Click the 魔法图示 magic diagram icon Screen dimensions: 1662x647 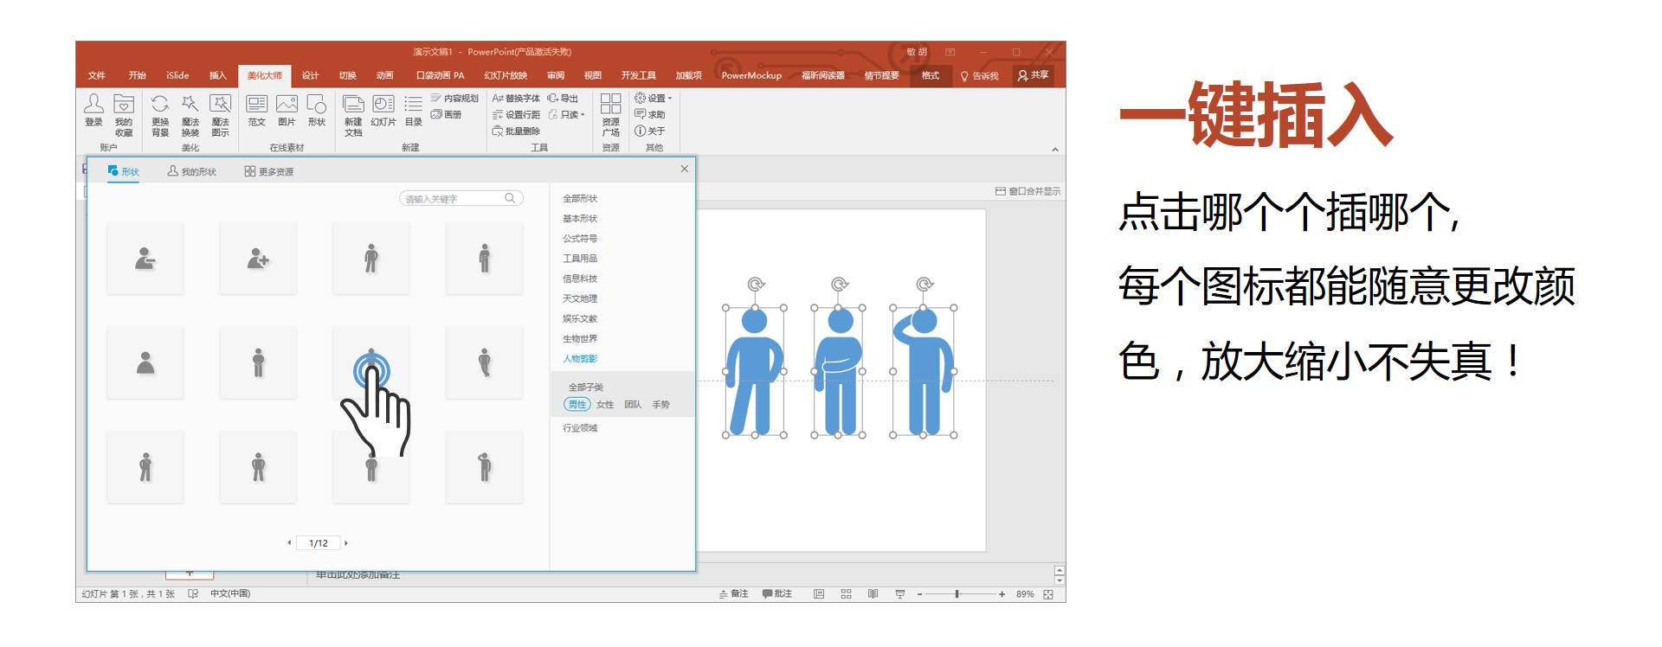point(221,115)
